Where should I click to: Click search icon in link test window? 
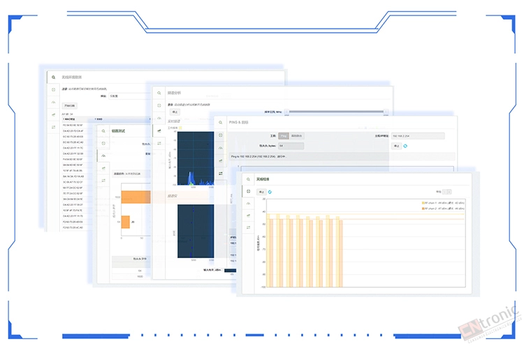(103, 131)
